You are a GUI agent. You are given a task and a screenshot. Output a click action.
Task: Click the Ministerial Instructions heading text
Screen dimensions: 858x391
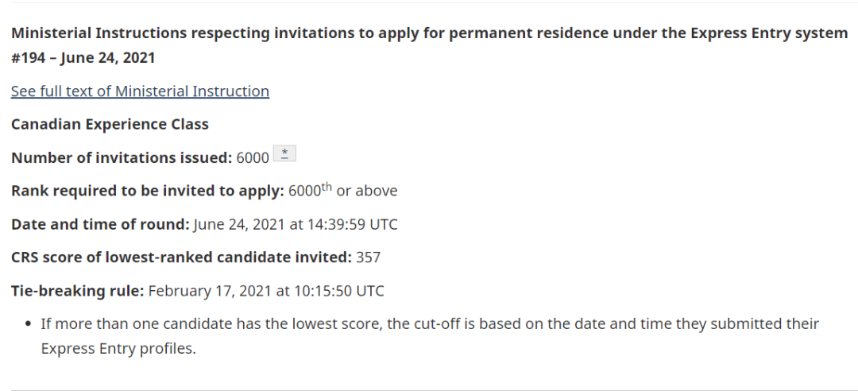click(x=429, y=33)
